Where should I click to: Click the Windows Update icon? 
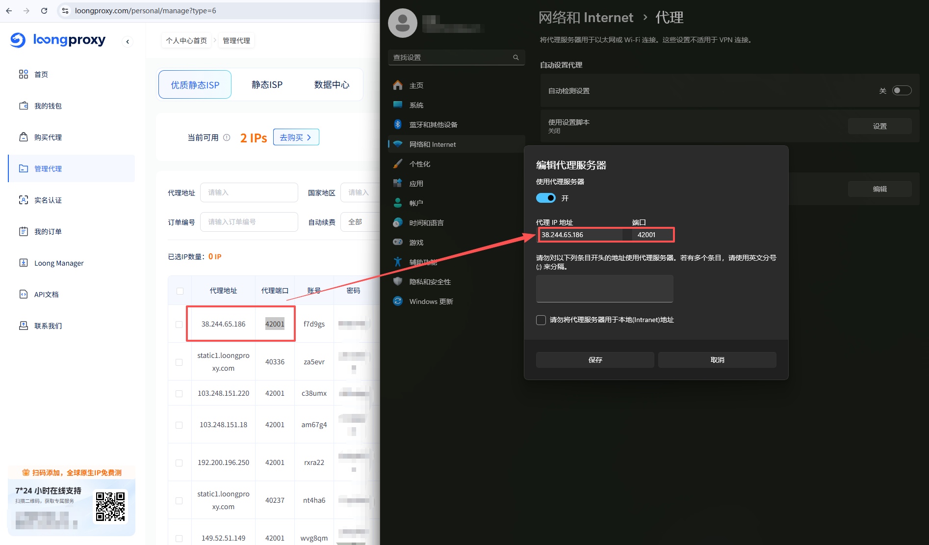[x=398, y=301]
